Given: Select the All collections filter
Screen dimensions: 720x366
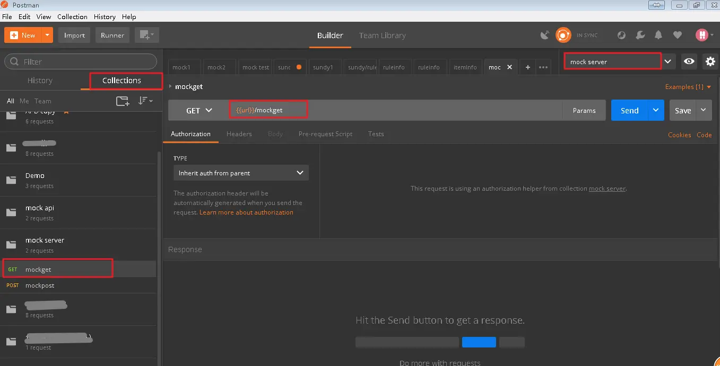Looking at the screenshot, I should point(11,101).
